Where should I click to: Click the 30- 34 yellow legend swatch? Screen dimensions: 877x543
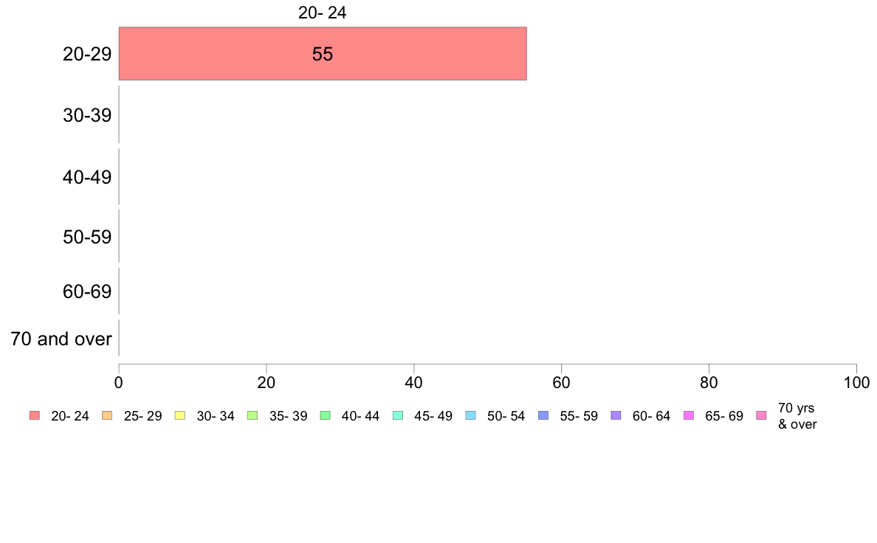pos(180,415)
